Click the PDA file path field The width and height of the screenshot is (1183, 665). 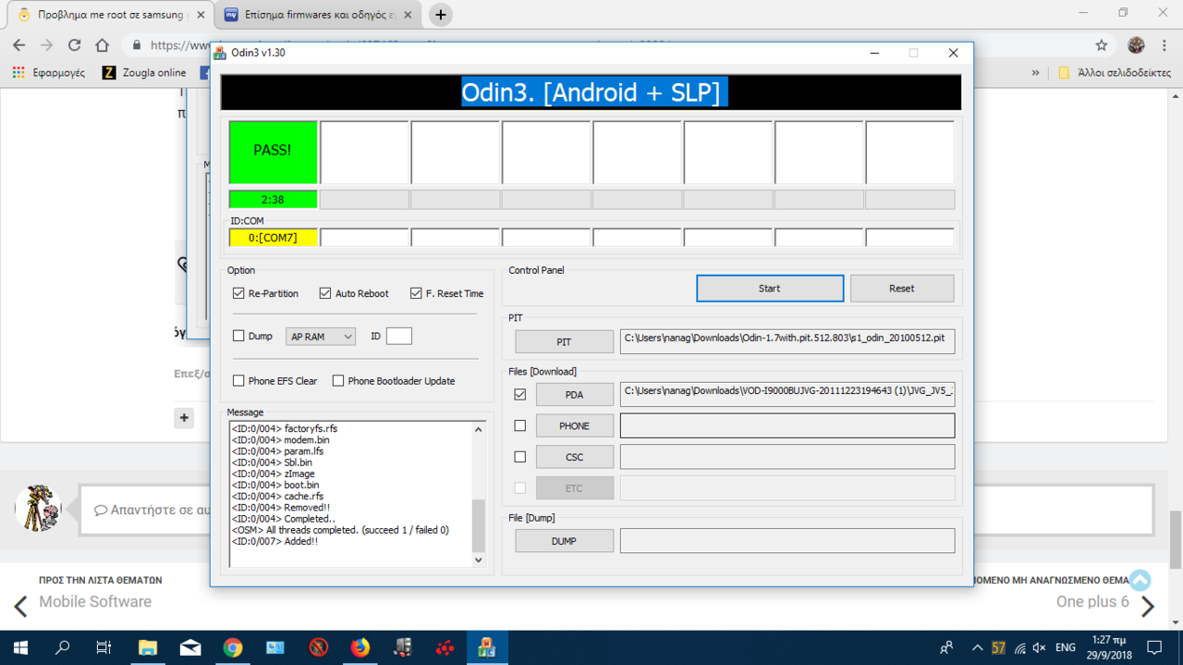[787, 393]
